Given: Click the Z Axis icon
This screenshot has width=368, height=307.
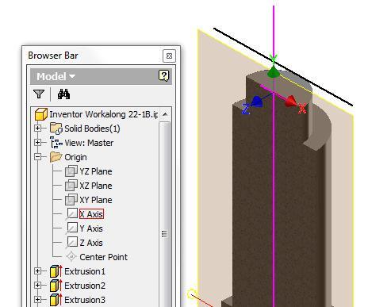Looking at the screenshot, I should [71, 243].
